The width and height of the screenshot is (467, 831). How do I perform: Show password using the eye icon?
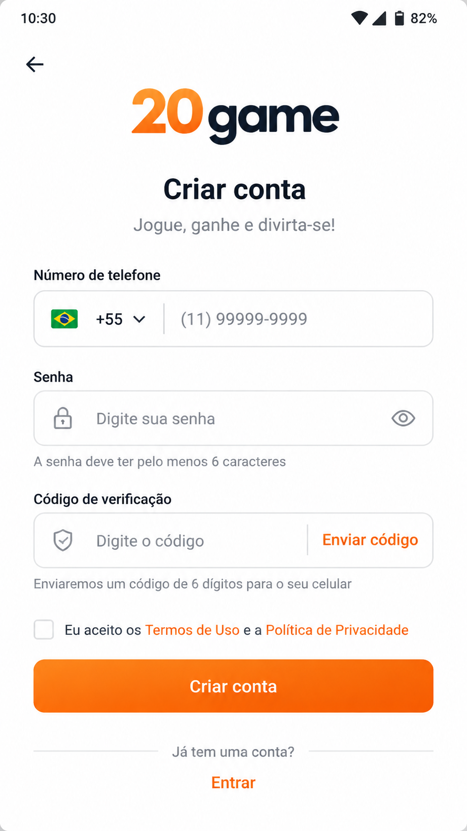(403, 418)
